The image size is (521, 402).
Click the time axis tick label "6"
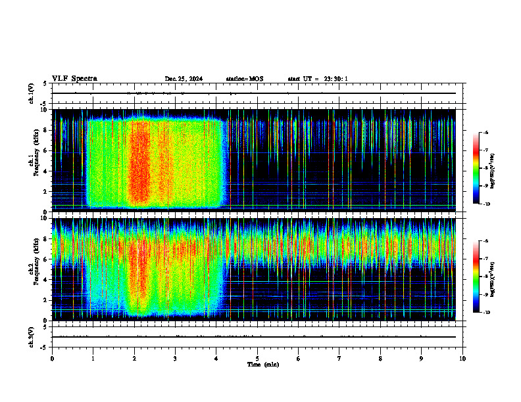(299, 359)
